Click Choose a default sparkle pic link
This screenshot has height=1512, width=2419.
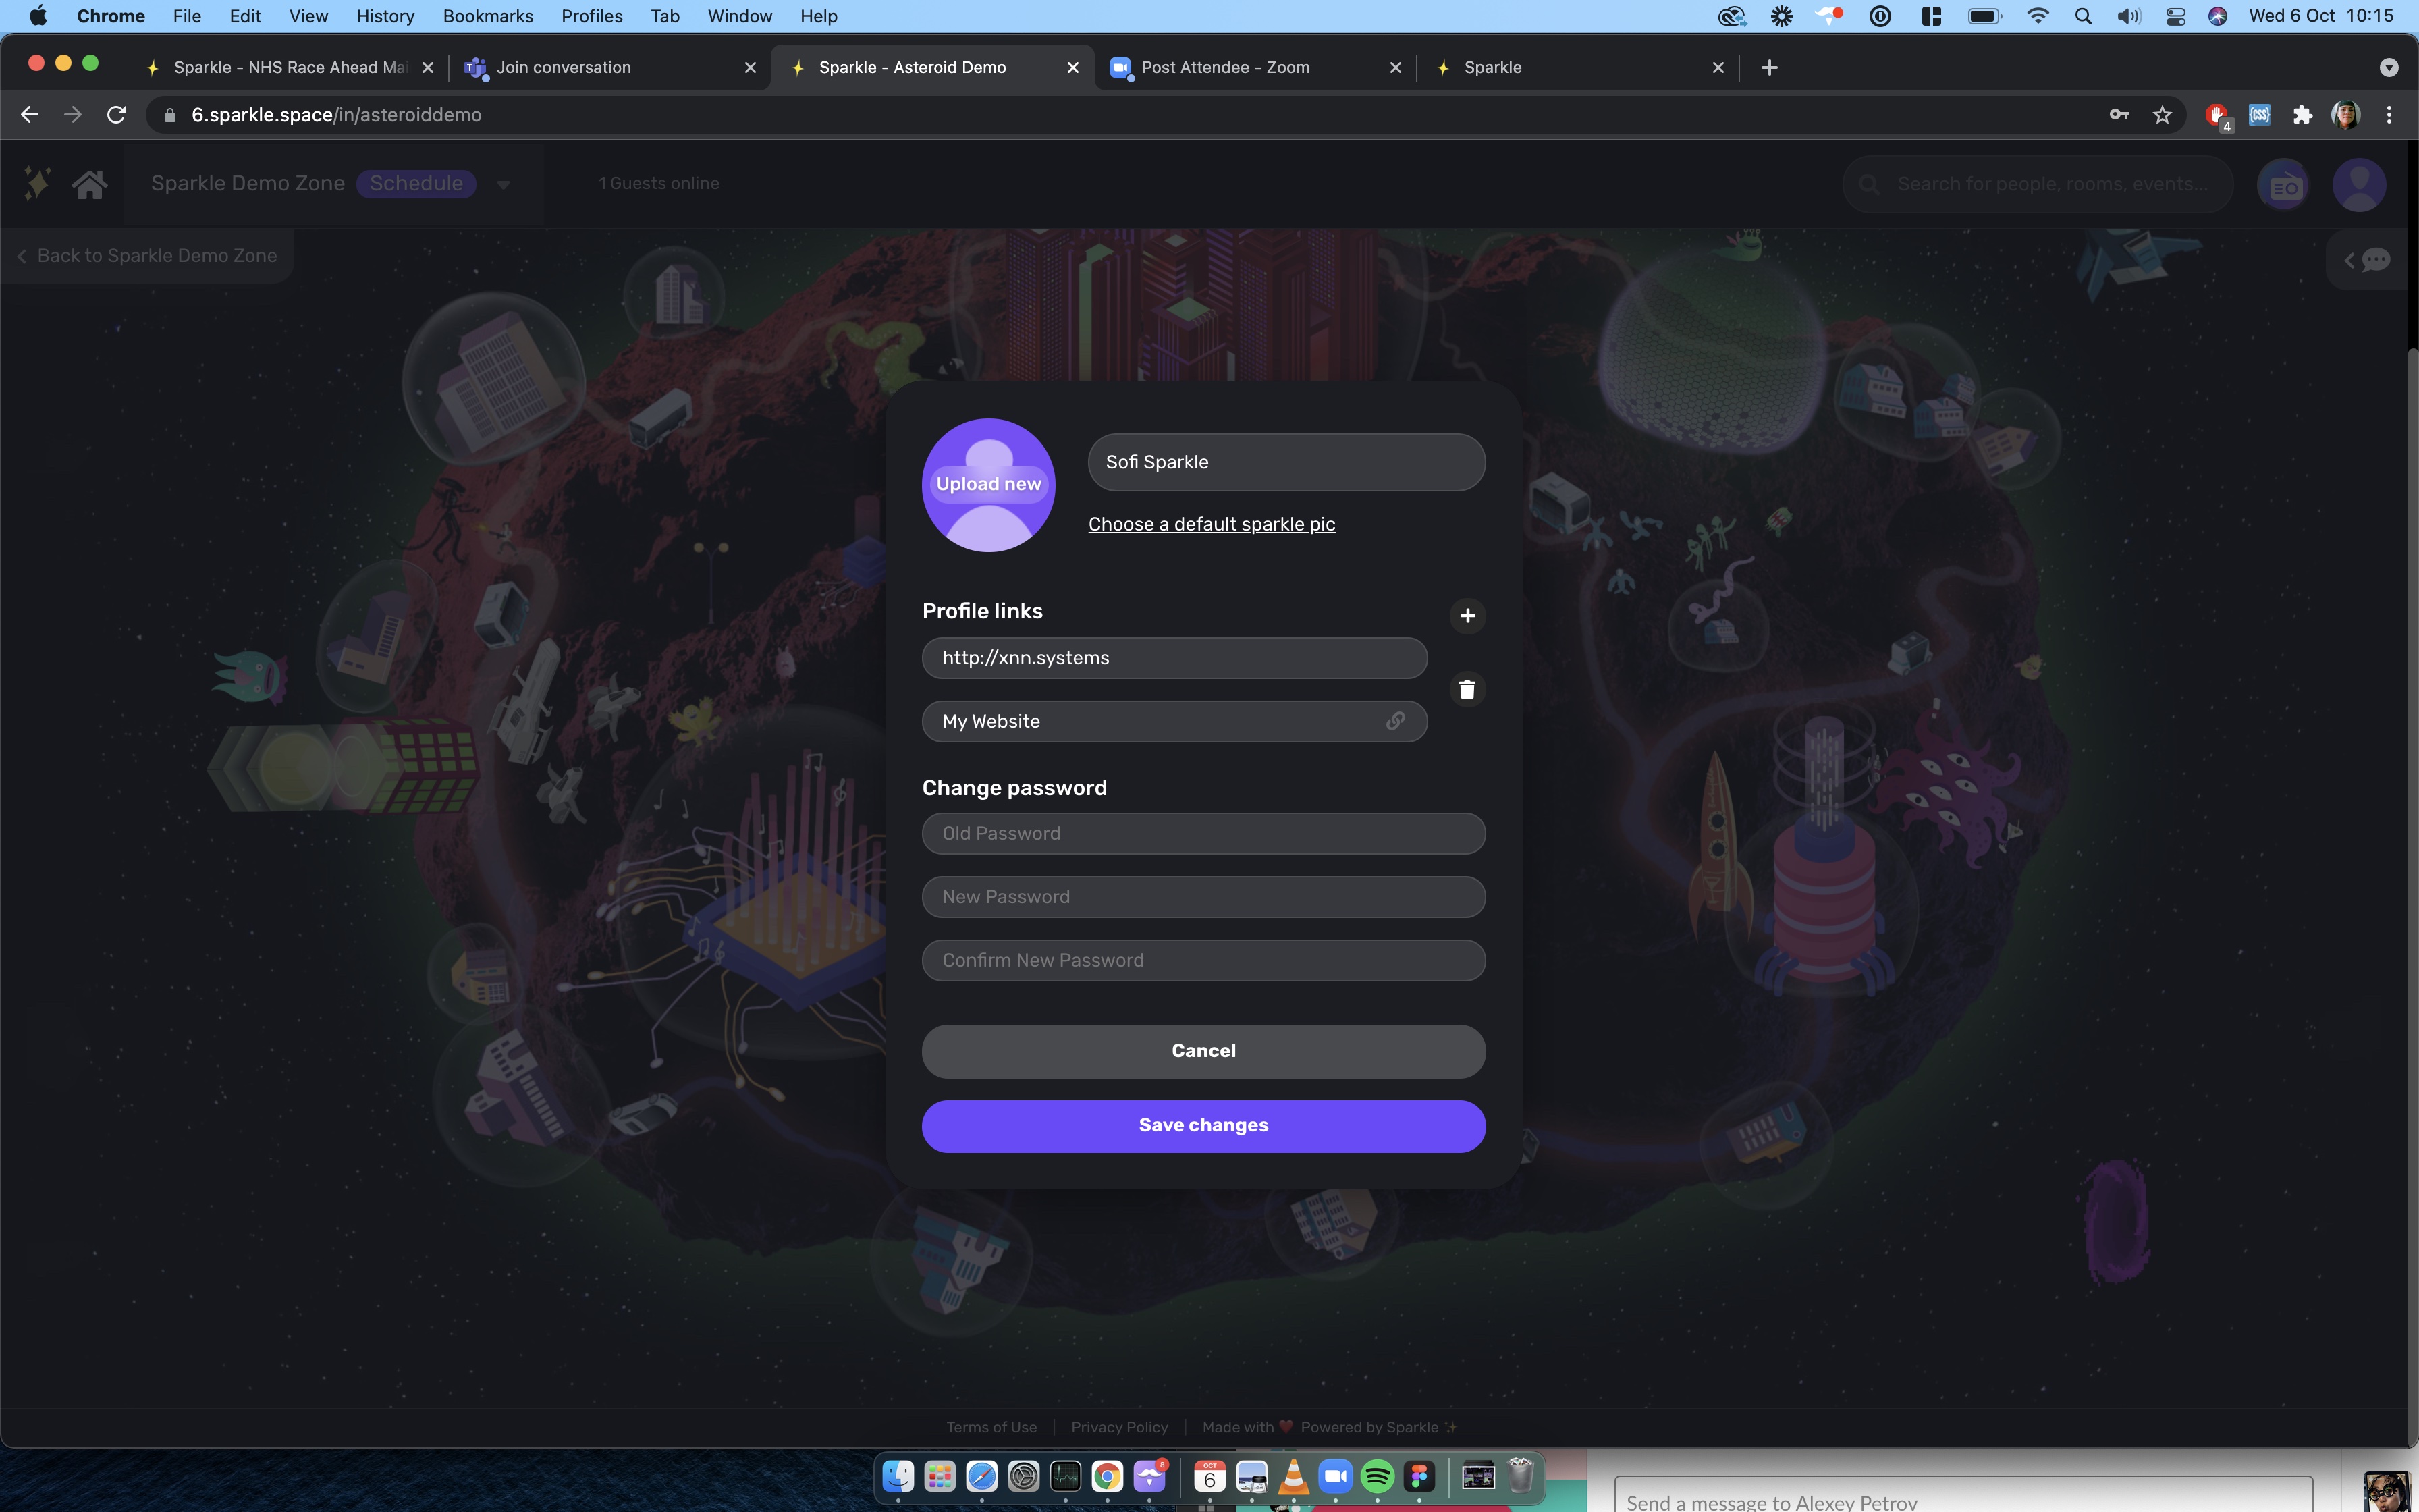point(1210,524)
